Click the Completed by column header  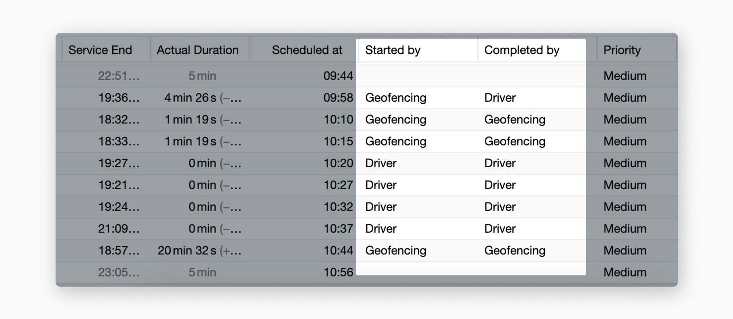(522, 50)
